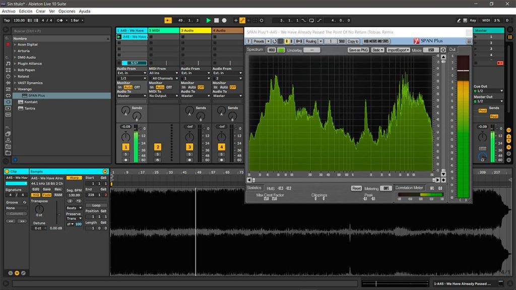
Task: Toggle the Fade sample option
Action: 46,195
